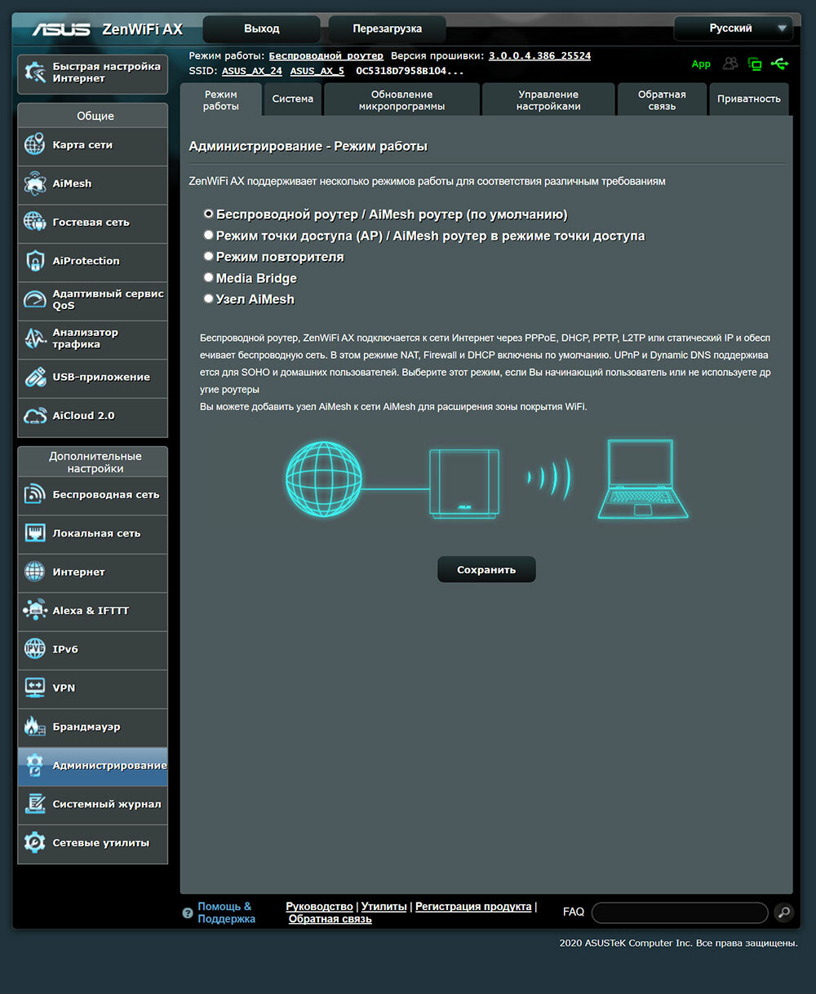Switch to the Обратная связь tab
Image resolution: width=816 pixels, height=994 pixels.
662,99
